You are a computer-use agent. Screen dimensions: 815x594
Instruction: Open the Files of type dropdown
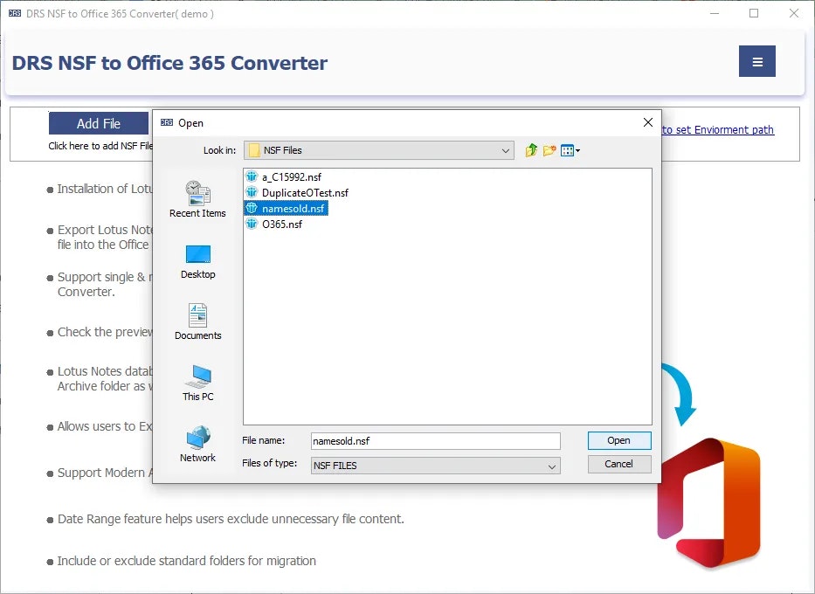click(549, 466)
